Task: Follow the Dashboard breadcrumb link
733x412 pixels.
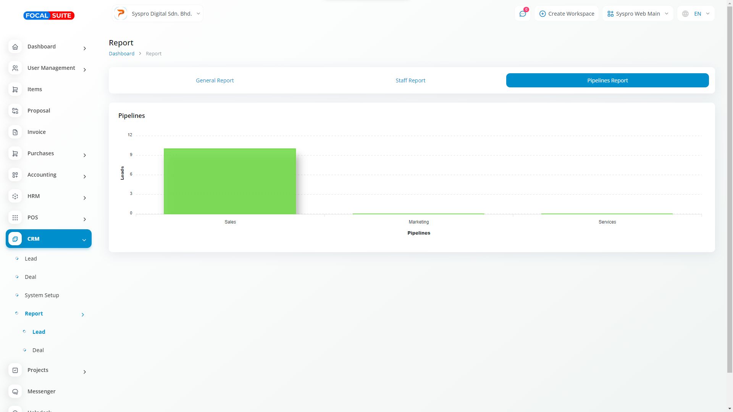Action: pos(121,54)
